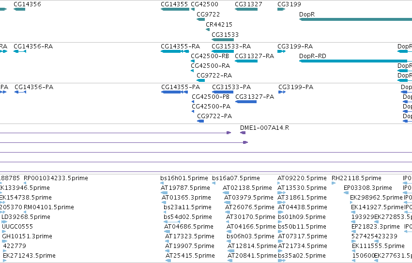Screen dimensions: 412x263
Task: Select the bs16h01.5prime EST label
Action: [x=184, y=178]
